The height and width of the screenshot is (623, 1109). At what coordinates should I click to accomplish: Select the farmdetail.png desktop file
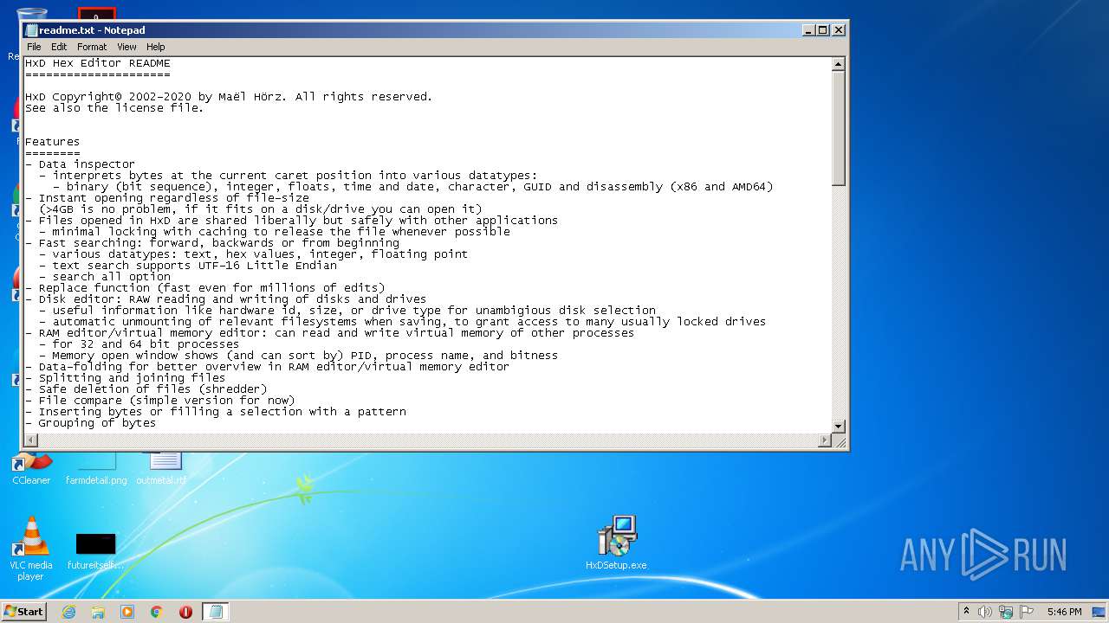[96, 468]
